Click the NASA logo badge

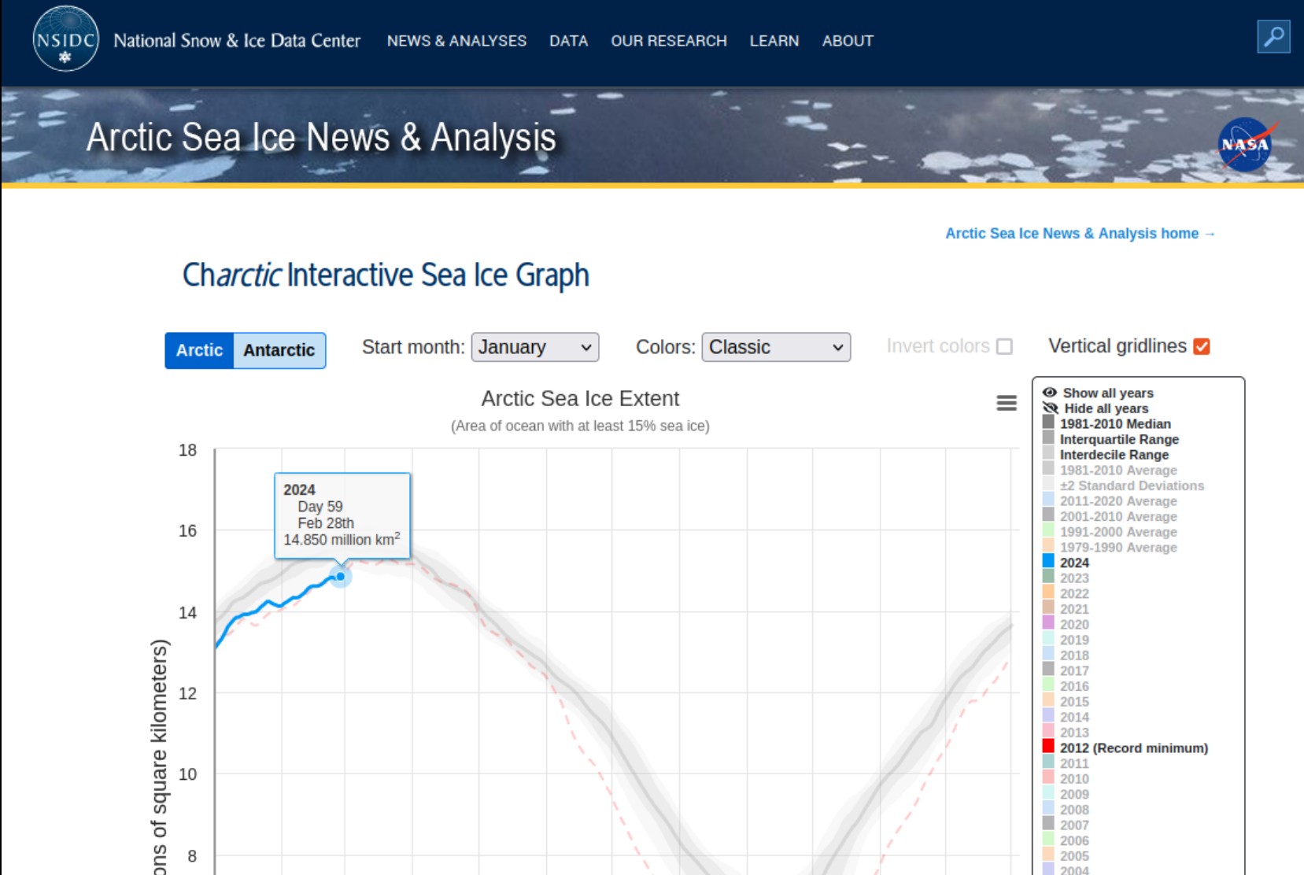click(x=1246, y=145)
